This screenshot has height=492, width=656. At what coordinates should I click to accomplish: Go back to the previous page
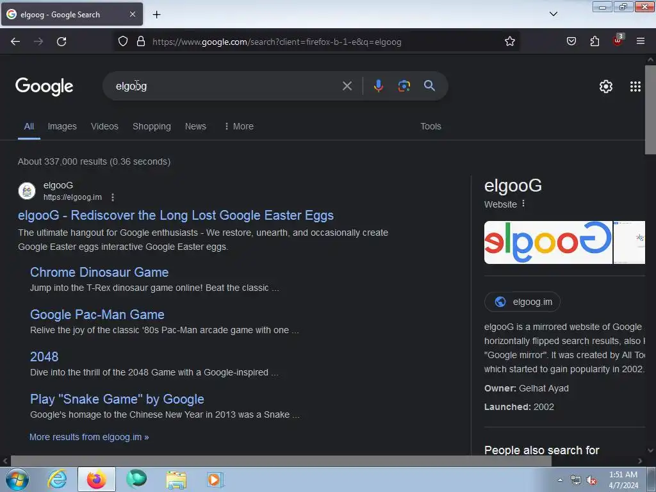pyautogui.click(x=15, y=42)
